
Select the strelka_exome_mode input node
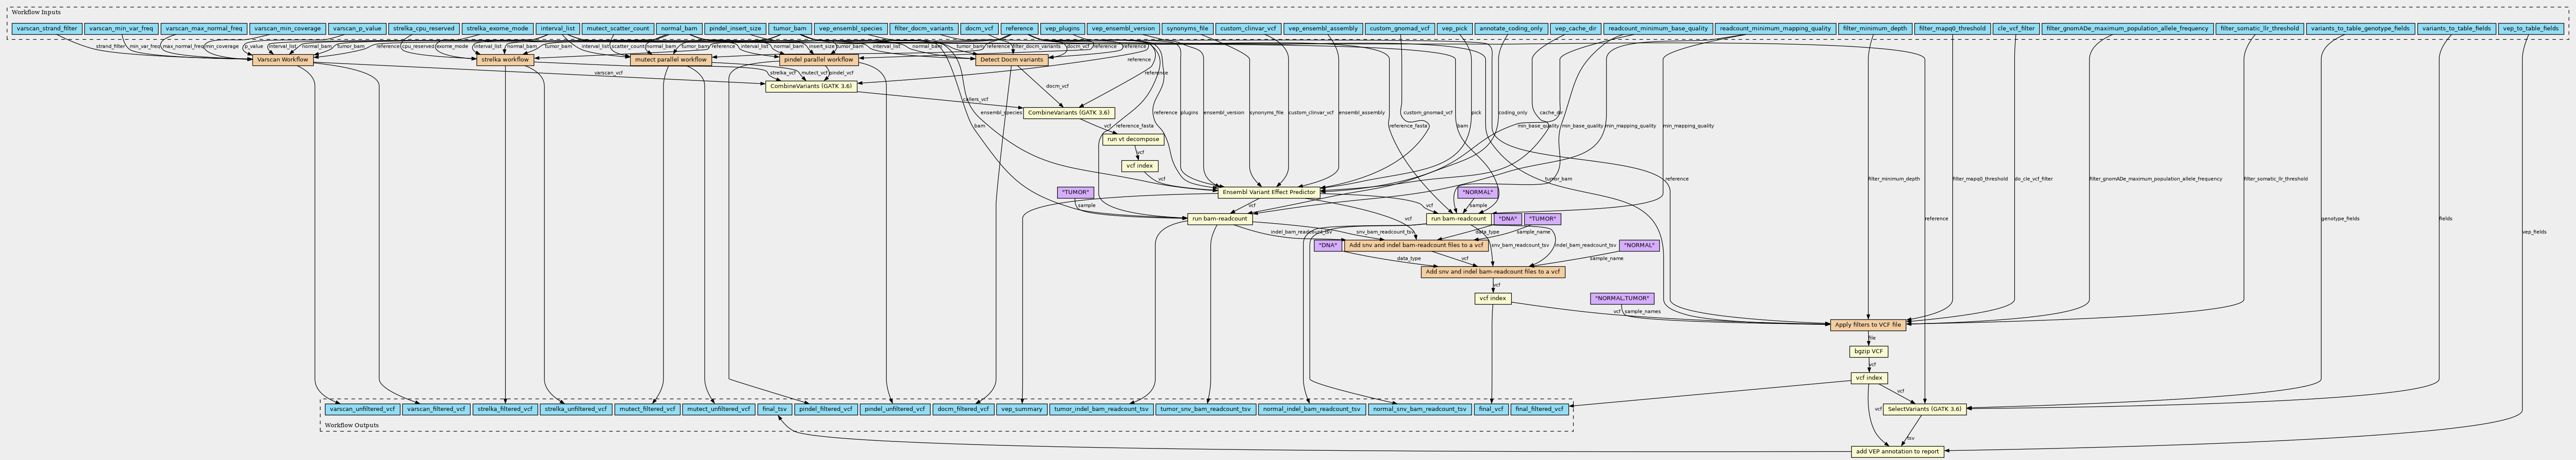497,29
